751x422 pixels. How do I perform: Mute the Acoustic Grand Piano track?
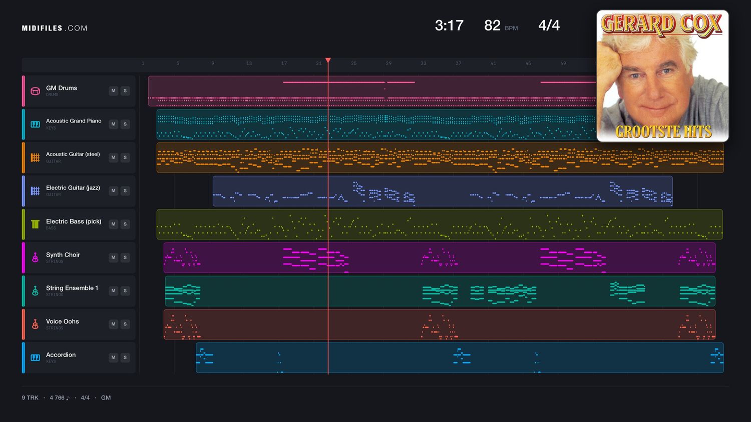point(113,124)
